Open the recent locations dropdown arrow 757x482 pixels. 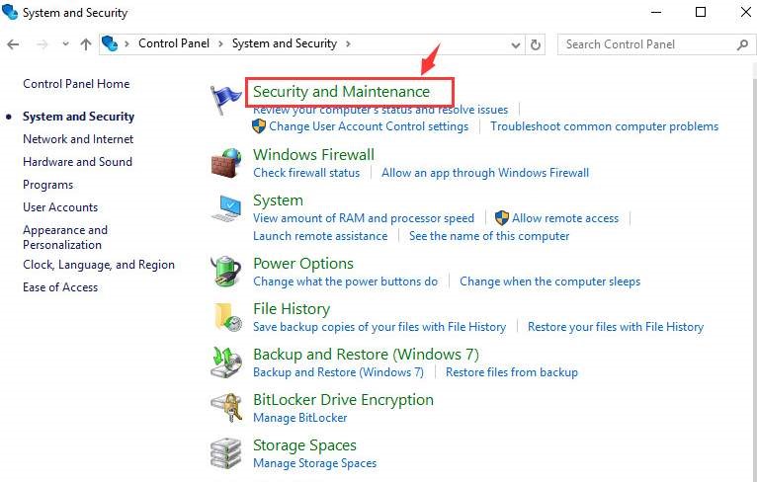tap(65, 44)
